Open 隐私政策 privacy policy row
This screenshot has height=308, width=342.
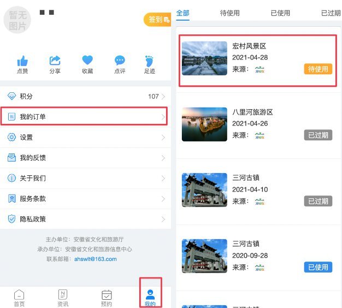85,219
